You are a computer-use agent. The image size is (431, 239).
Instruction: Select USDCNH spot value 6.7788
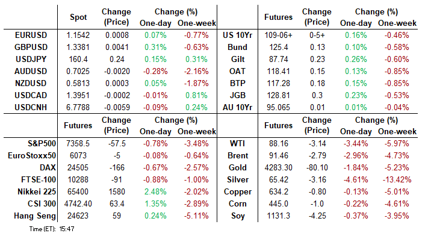pyautogui.click(x=78, y=108)
